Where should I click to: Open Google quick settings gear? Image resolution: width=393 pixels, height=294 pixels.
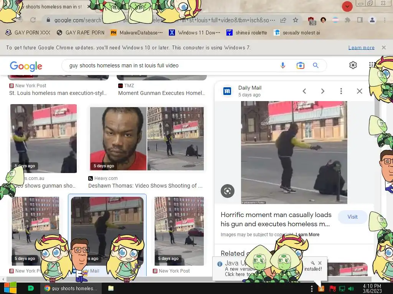tap(353, 65)
